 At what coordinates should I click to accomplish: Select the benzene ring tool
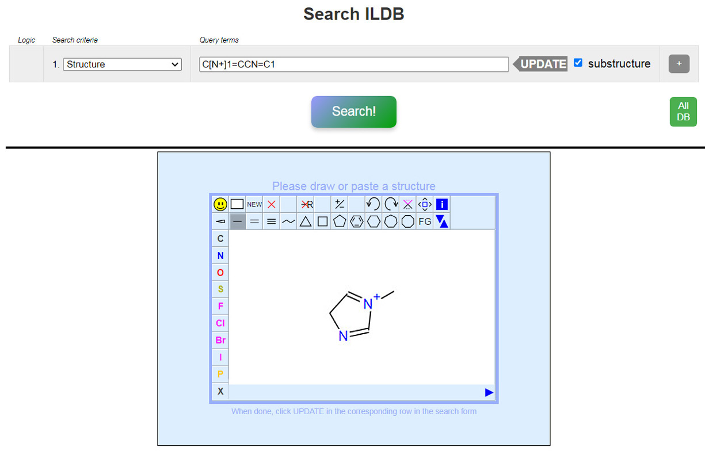pos(357,221)
